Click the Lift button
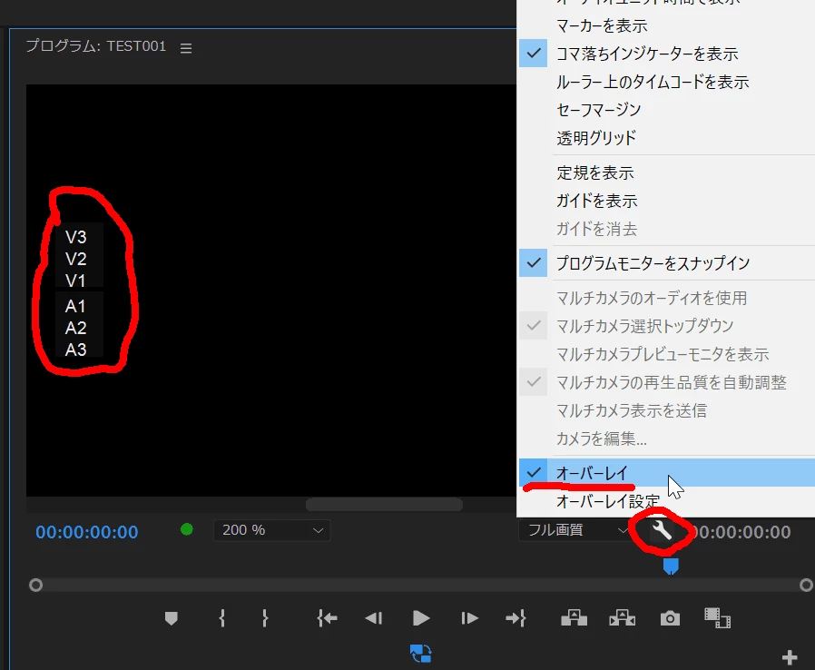Screen dimensions: 815x670 click(x=574, y=618)
